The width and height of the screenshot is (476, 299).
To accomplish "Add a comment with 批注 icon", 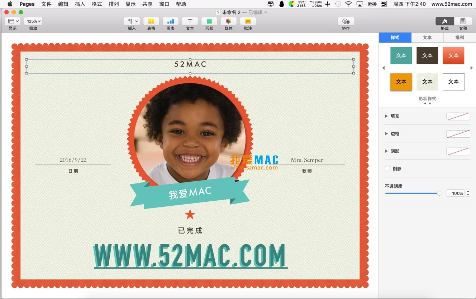I will pos(248,21).
